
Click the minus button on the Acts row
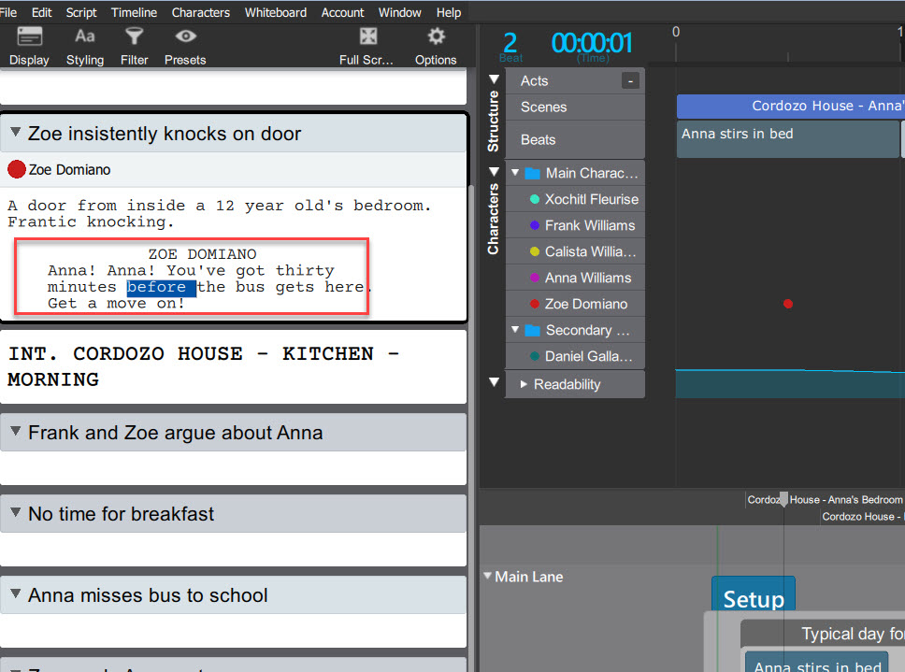(630, 81)
